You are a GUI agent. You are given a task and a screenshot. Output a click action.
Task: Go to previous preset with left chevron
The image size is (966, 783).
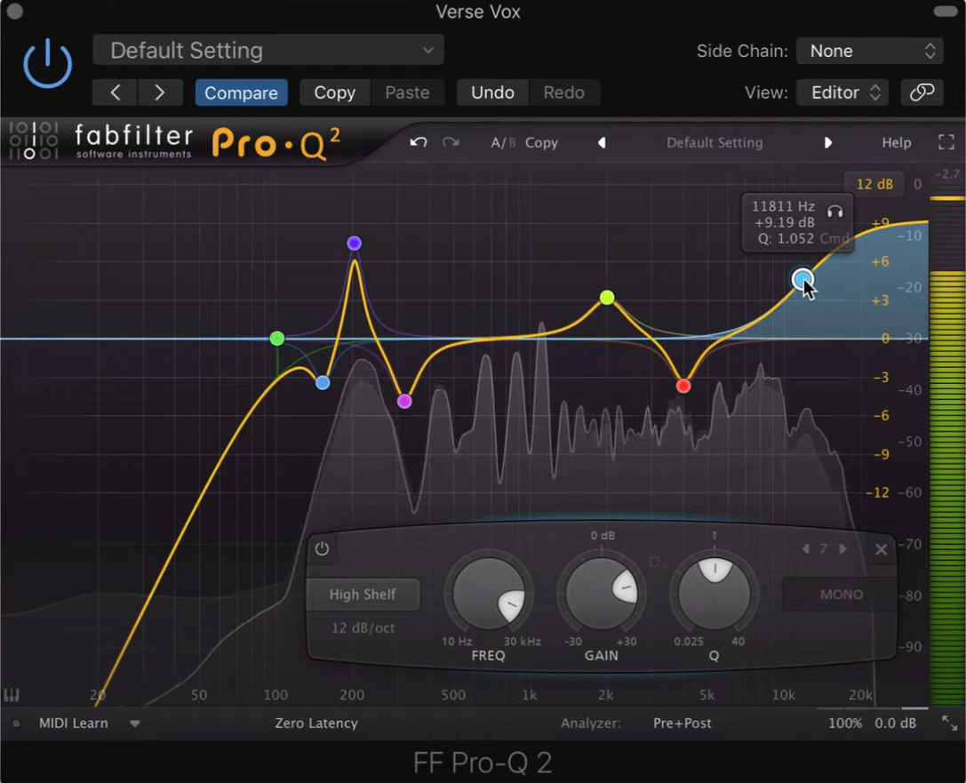tap(116, 92)
